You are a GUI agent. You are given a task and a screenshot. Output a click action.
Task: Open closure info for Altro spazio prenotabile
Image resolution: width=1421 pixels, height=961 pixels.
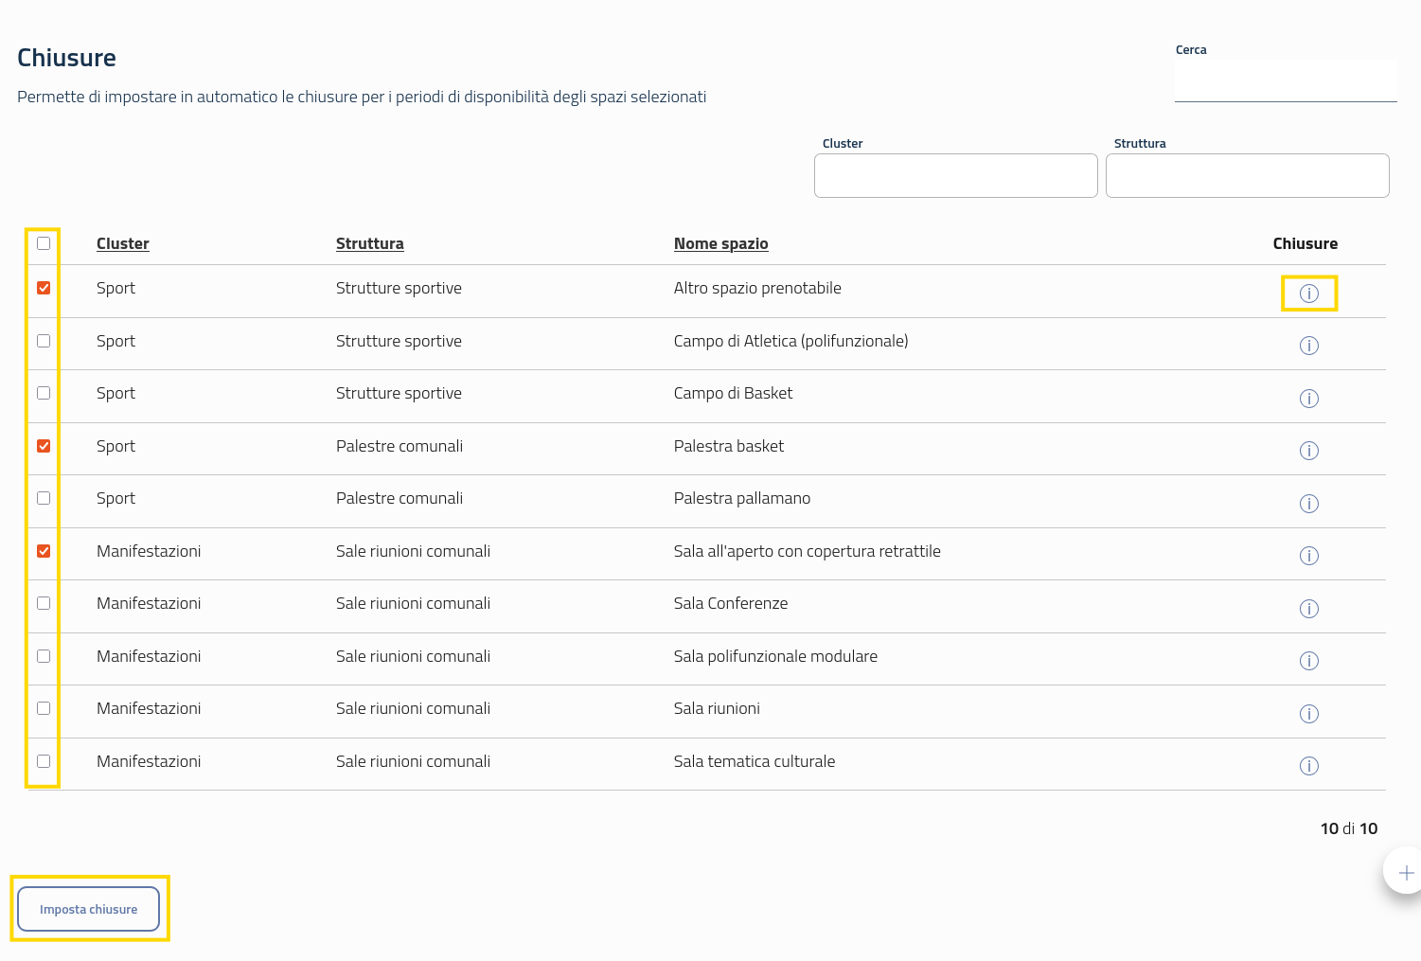[1308, 294]
